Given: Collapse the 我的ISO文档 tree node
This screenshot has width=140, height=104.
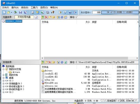Looking at the screenshot, I should coord(3,69).
